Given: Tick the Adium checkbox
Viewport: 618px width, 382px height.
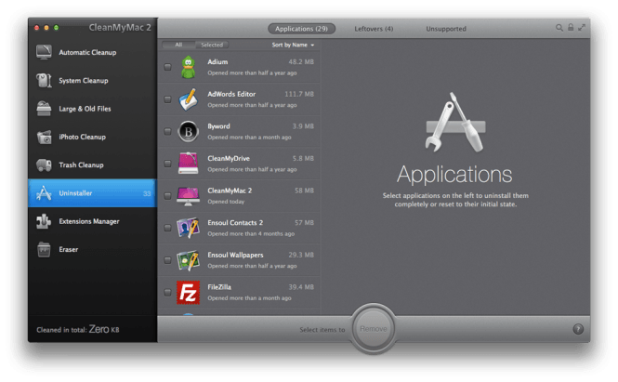Looking at the screenshot, I should pos(167,67).
